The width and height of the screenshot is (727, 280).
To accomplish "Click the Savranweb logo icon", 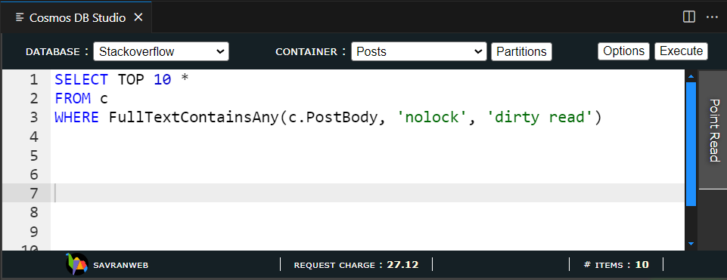I will coord(76,264).
